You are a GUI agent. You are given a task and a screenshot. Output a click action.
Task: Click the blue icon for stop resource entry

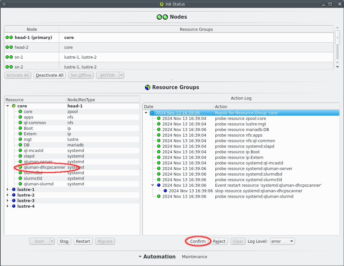tap(165, 191)
